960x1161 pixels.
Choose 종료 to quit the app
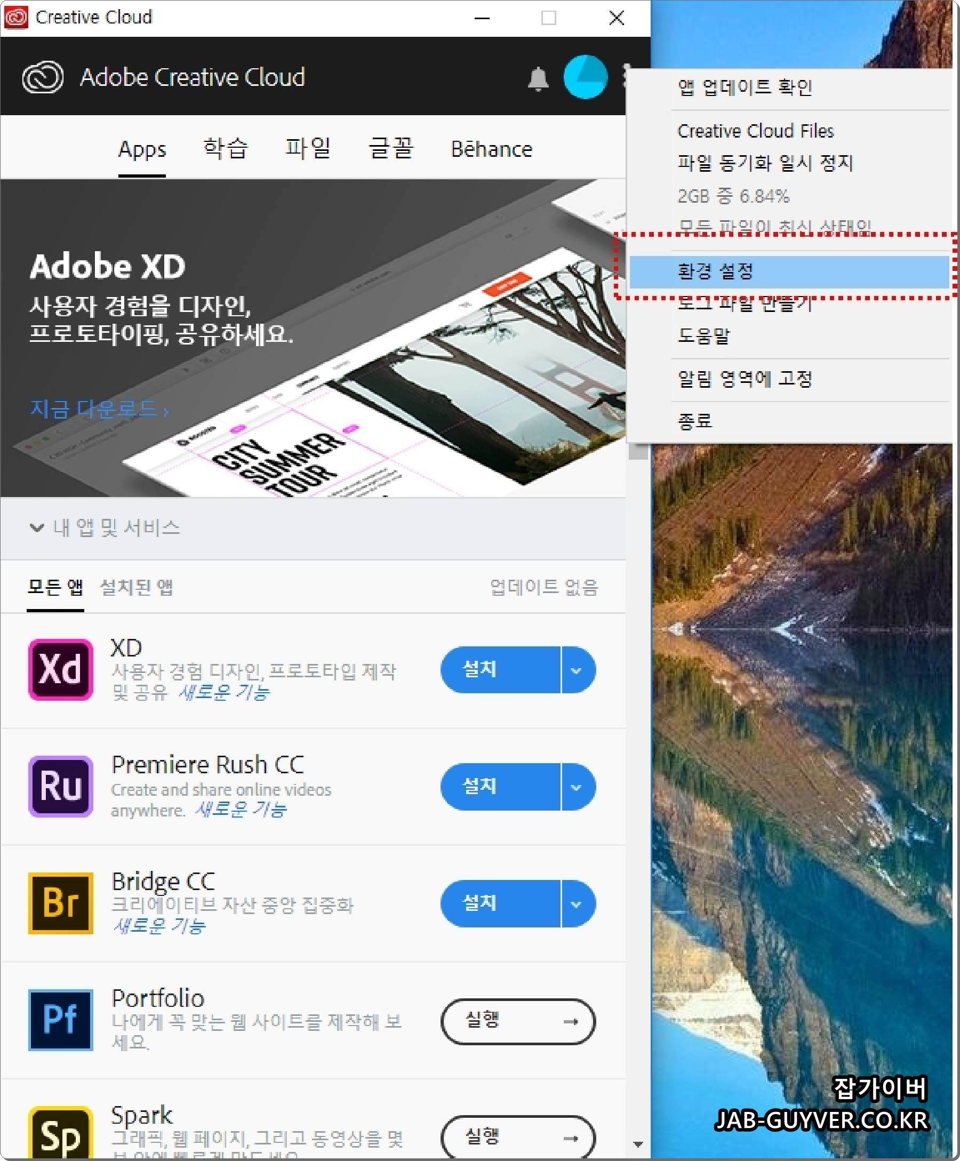pos(788,422)
